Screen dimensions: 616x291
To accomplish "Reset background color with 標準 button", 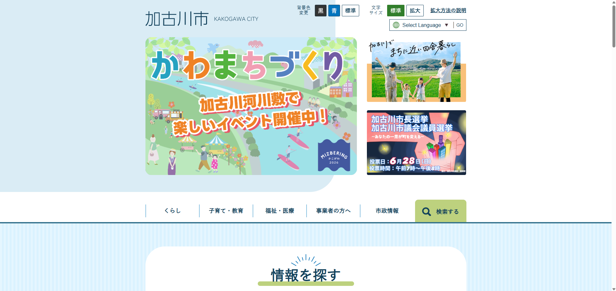I will (351, 11).
